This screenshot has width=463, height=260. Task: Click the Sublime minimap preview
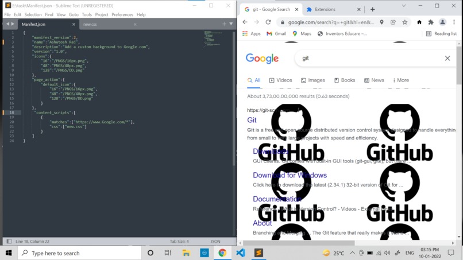click(x=213, y=38)
